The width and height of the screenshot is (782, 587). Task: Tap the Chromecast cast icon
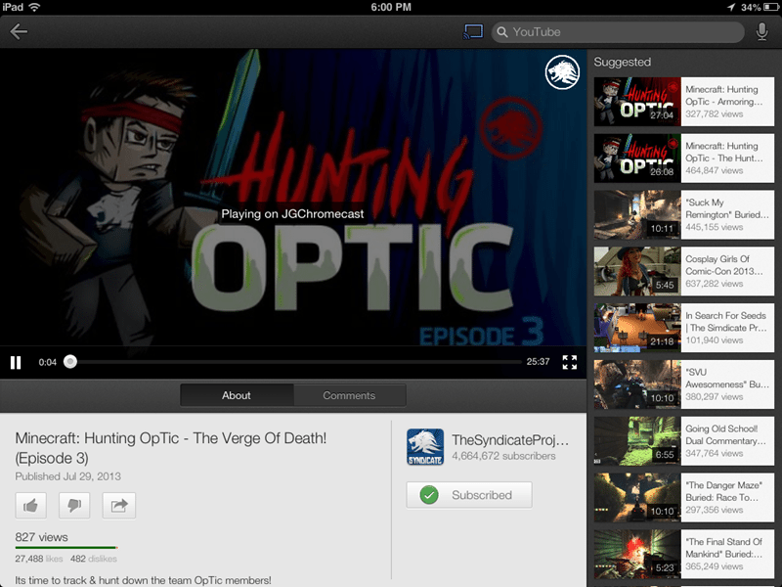pyautogui.click(x=473, y=32)
